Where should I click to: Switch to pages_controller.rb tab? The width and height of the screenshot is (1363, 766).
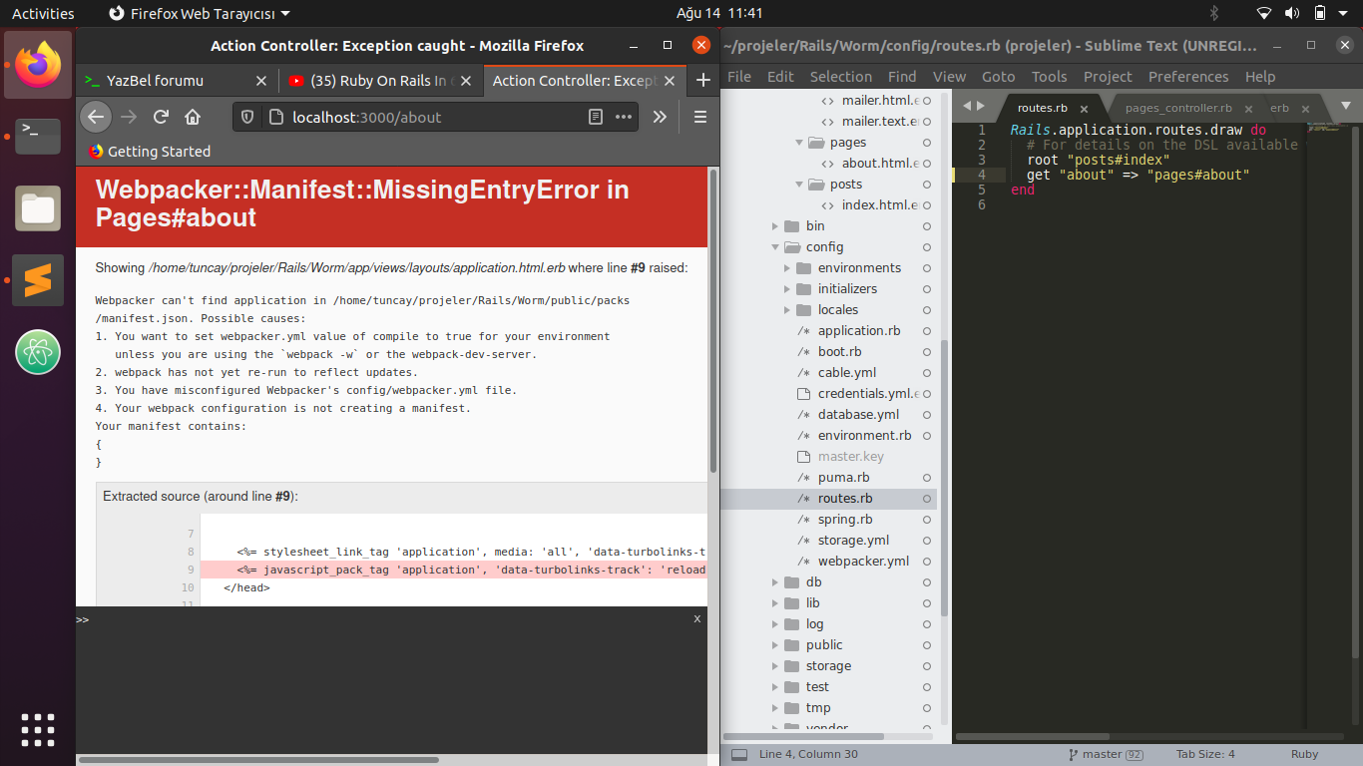1177,108
